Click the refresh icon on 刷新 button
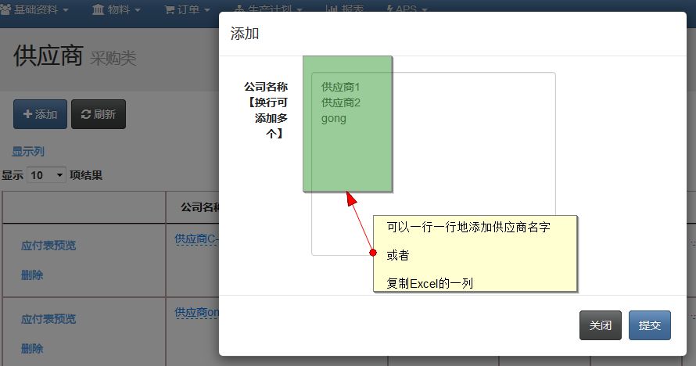The width and height of the screenshot is (696, 366). pos(85,114)
